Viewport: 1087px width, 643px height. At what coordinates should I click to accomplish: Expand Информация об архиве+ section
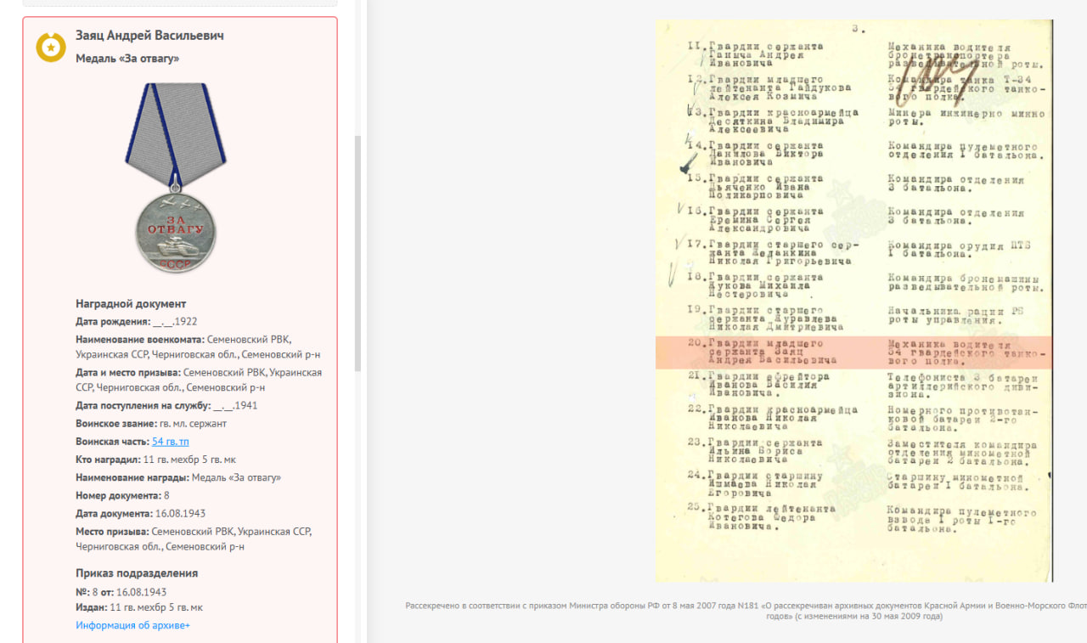click(132, 625)
